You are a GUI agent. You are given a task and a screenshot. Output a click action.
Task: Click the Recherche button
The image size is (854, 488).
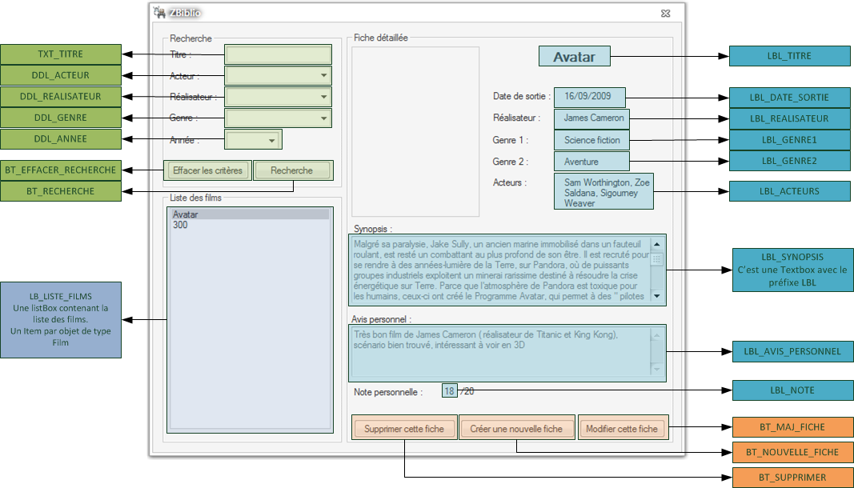click(291, 170)
